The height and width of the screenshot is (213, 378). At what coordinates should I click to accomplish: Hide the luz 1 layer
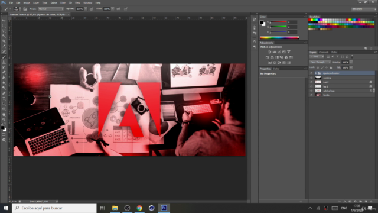click(x=311, y=86)
